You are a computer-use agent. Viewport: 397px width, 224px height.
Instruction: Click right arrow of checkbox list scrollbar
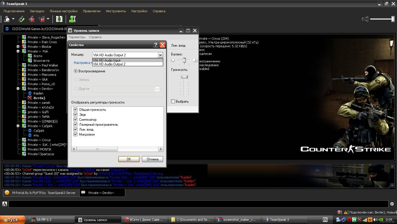pos(161,149)
